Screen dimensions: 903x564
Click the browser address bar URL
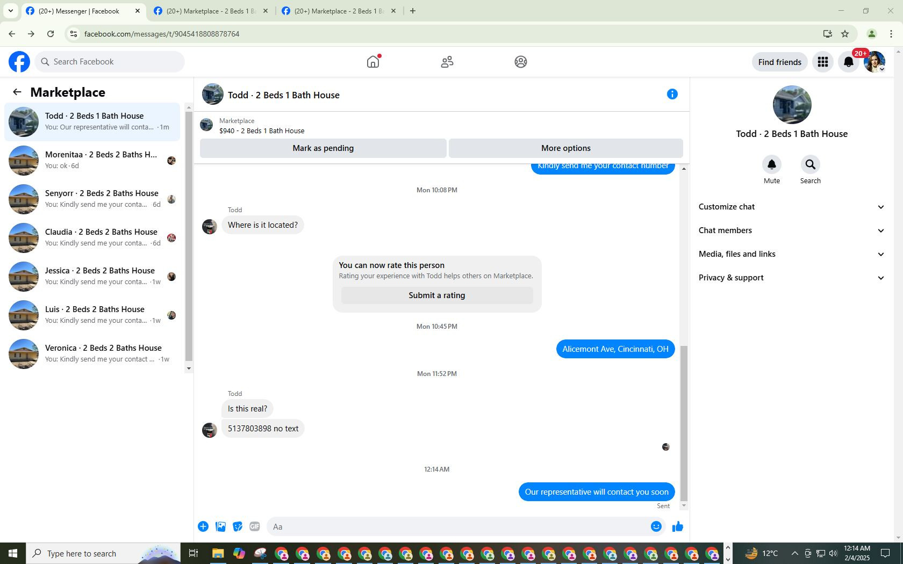click(x=162, y=34)
